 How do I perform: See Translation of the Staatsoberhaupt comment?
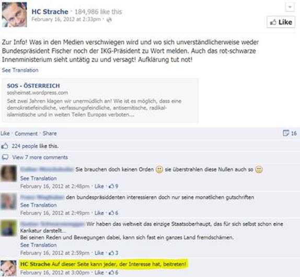[x=39, y=245]
